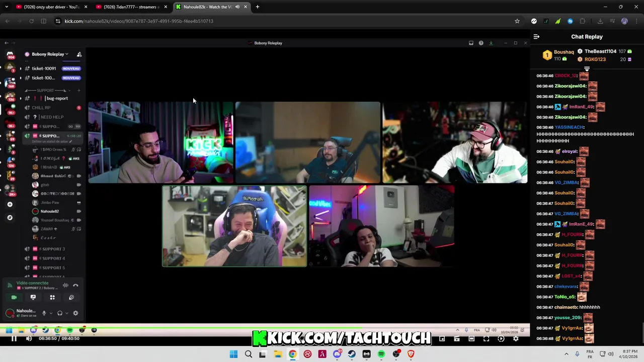644x362 pixels.
Task: Click the green-bordered laughing streamer feed
Action: [234, 226]
